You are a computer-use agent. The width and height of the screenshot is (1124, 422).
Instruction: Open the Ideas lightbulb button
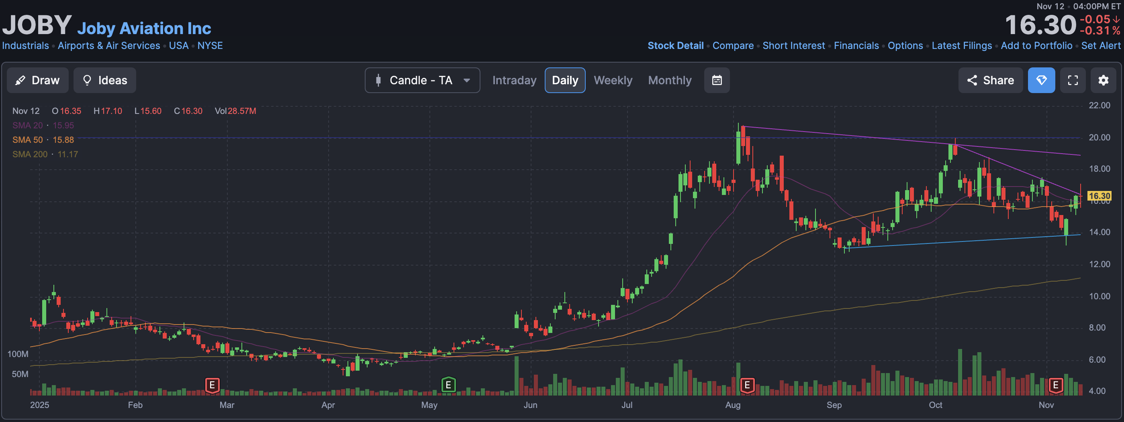click(x=105, y=80)
